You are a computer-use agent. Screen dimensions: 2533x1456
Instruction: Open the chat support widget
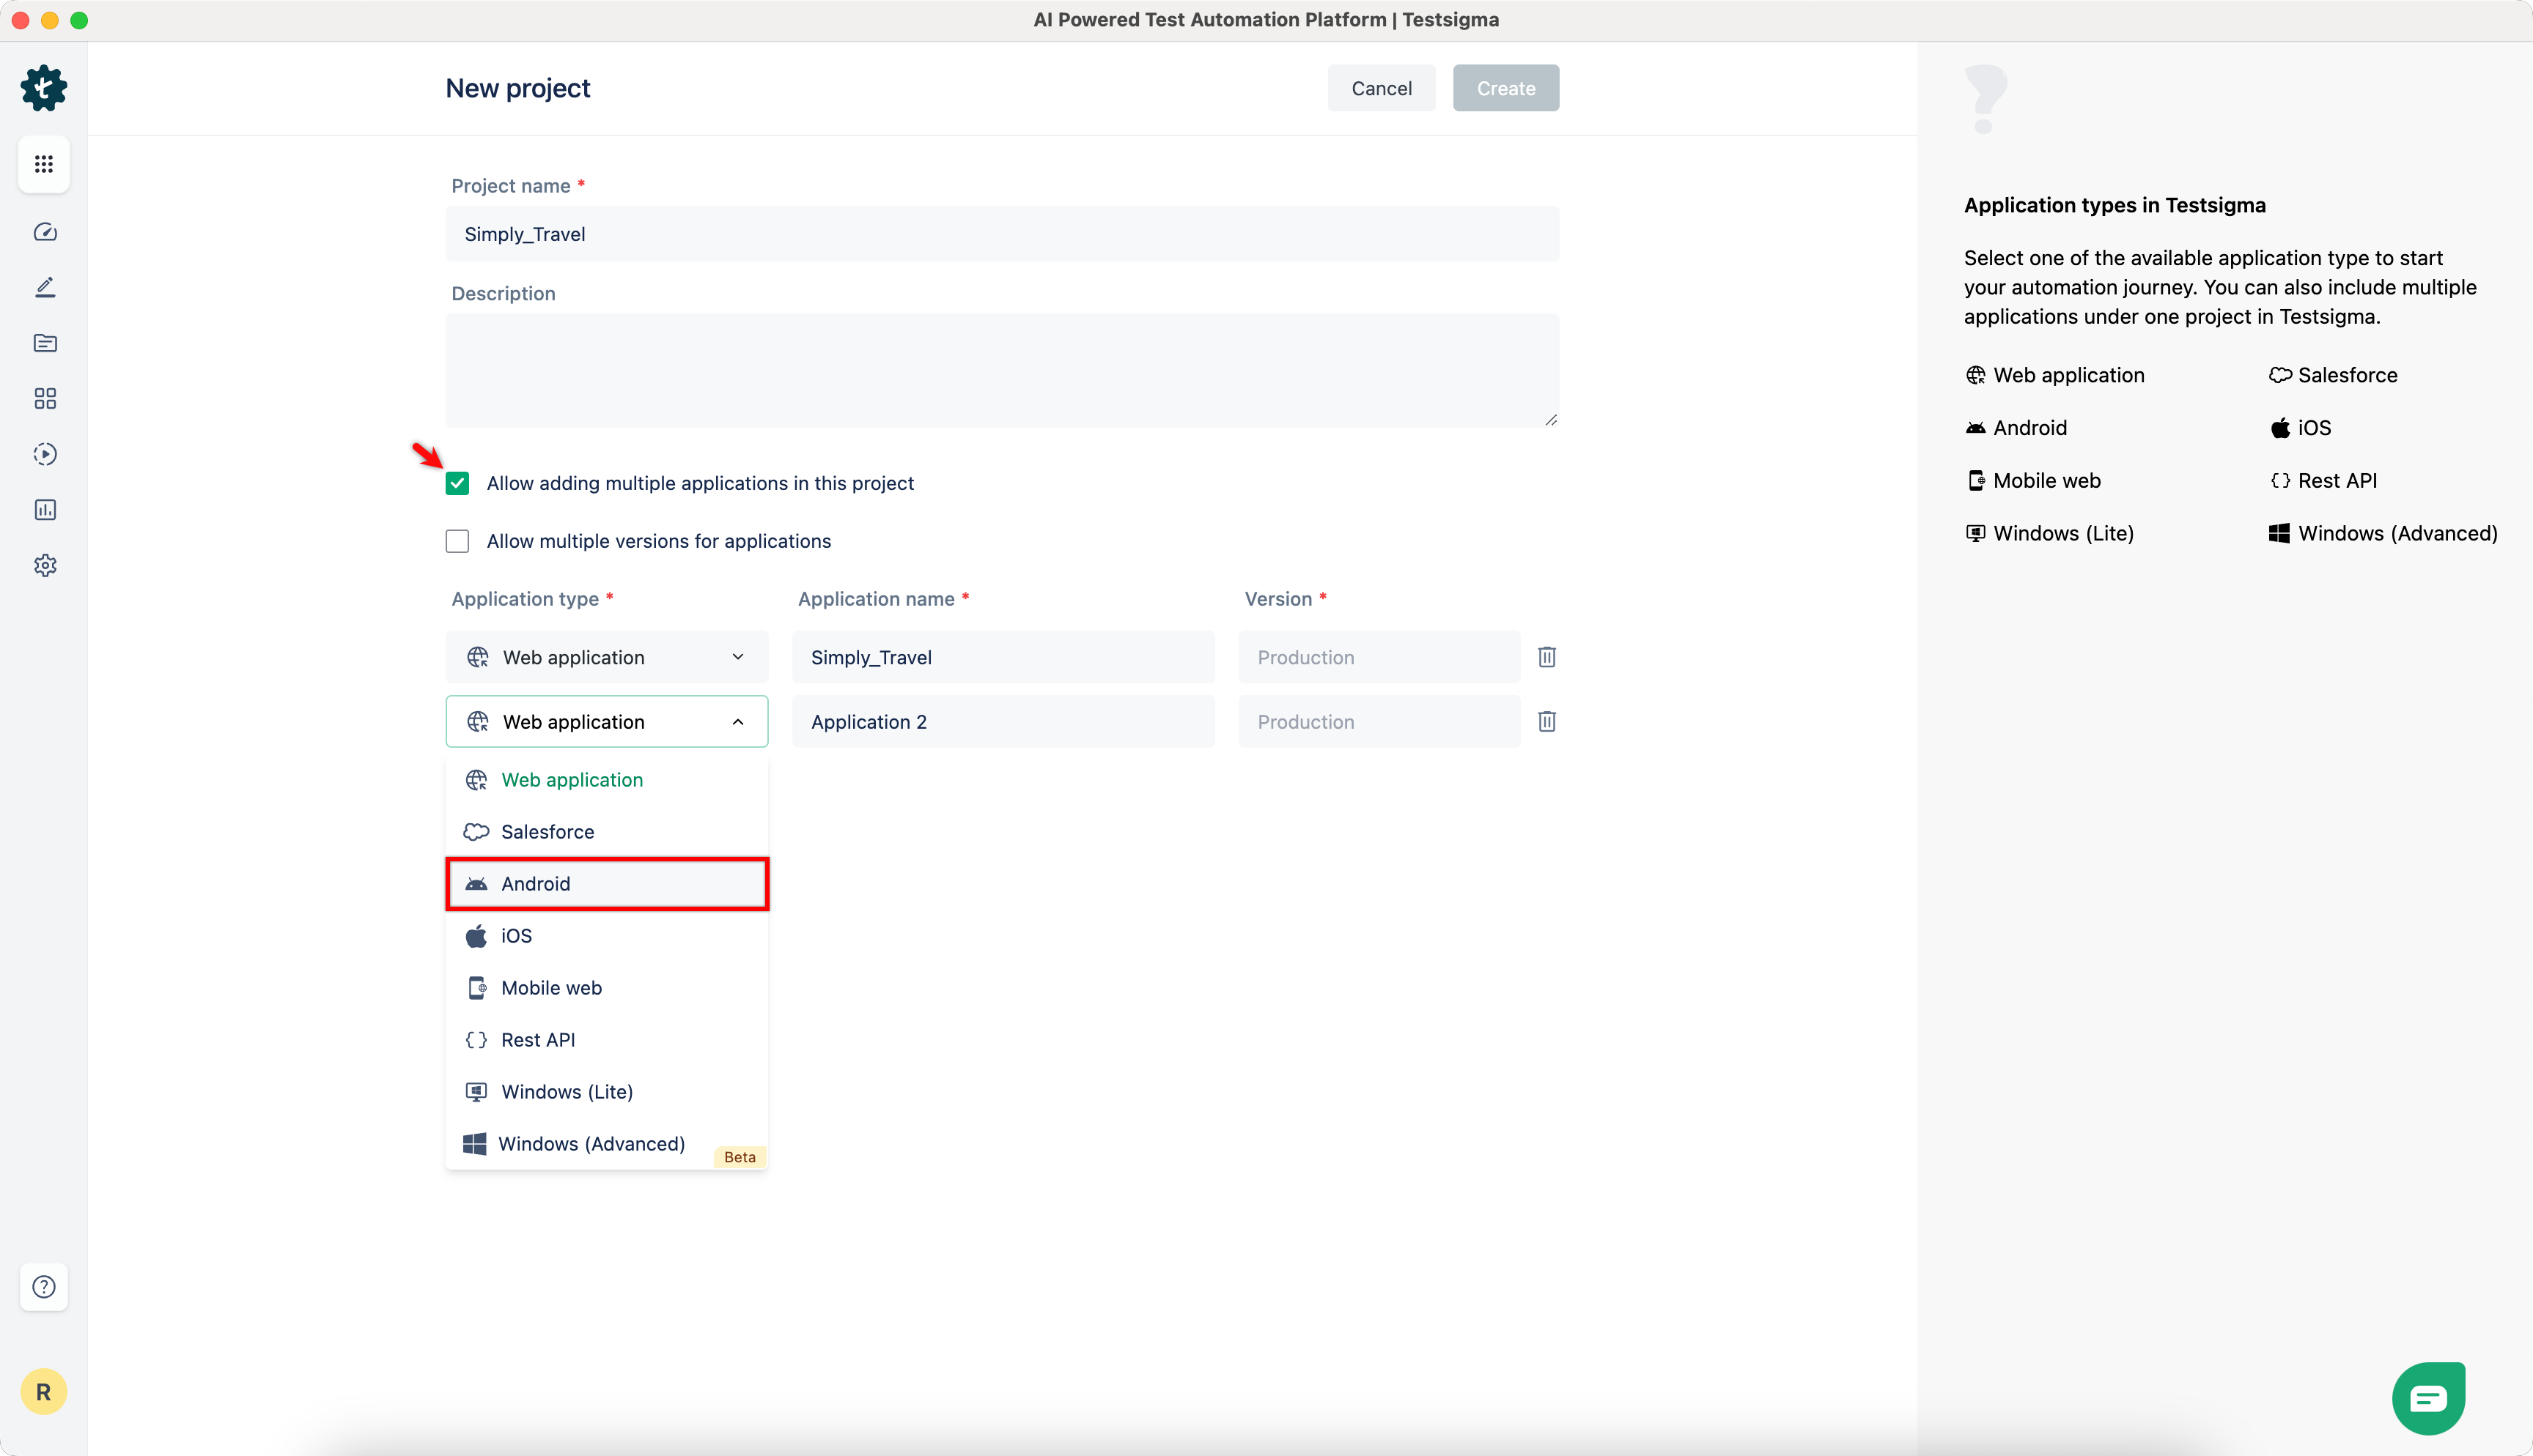pyautogui.click(x=2429, y=1398)
